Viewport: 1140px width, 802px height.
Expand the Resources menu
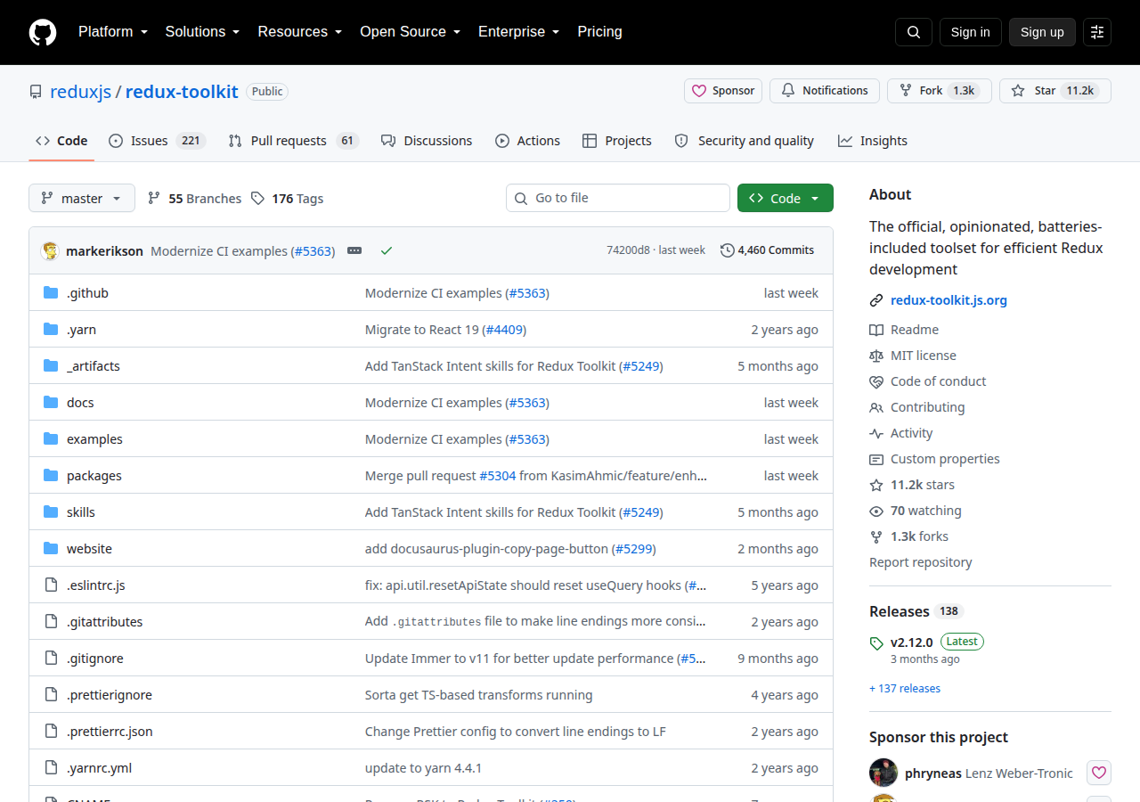[x=300, y=32]
